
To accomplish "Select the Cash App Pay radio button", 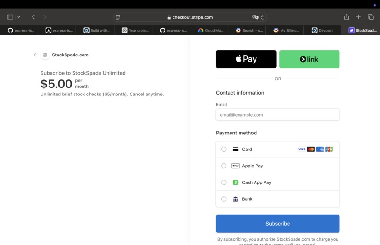I will pos(223,182).
